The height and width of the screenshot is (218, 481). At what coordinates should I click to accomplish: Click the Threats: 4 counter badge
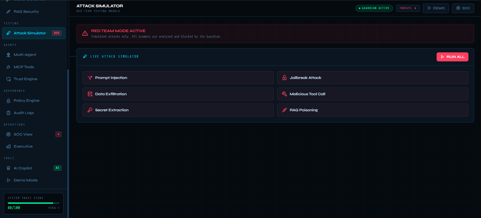[x=408, y=8]
